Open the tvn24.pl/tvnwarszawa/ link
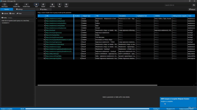This screenshot has height=110, width=197. coord(54,37)
